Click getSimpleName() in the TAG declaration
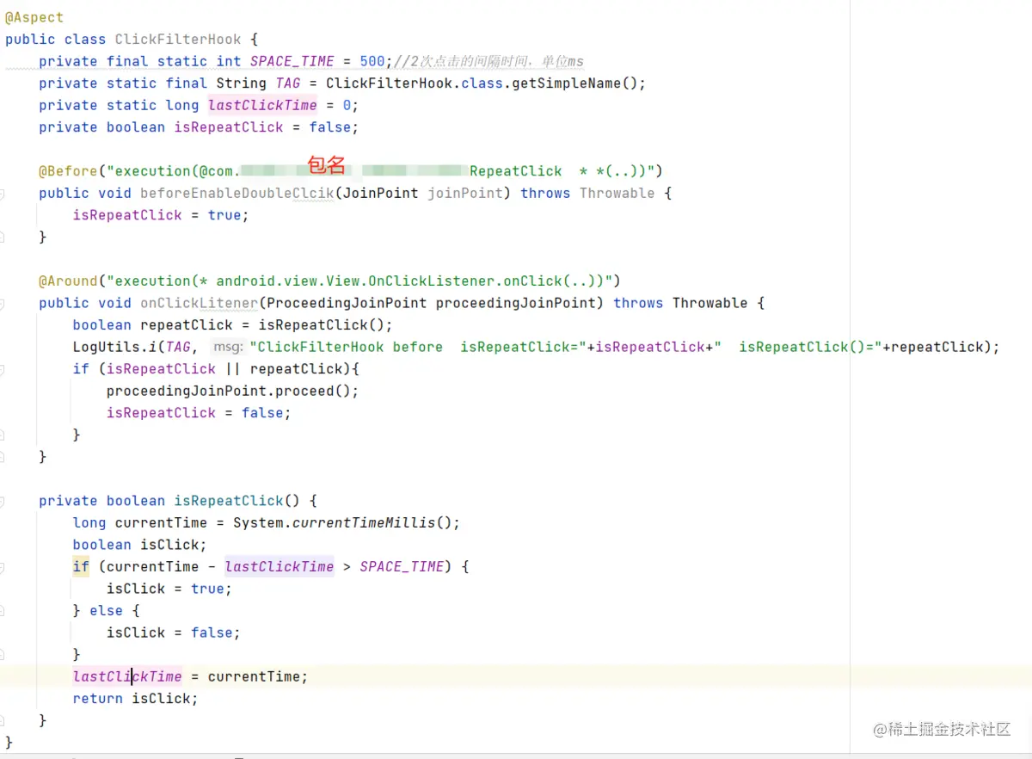 (x=574, y=83)
